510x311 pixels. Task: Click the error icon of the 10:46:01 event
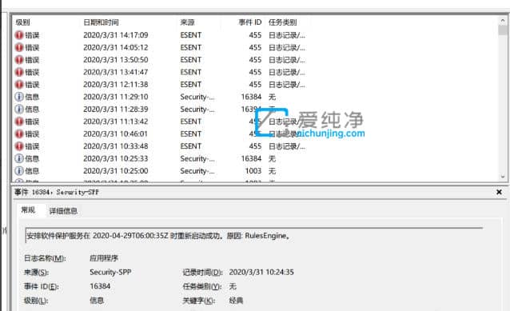coord(19,134)
